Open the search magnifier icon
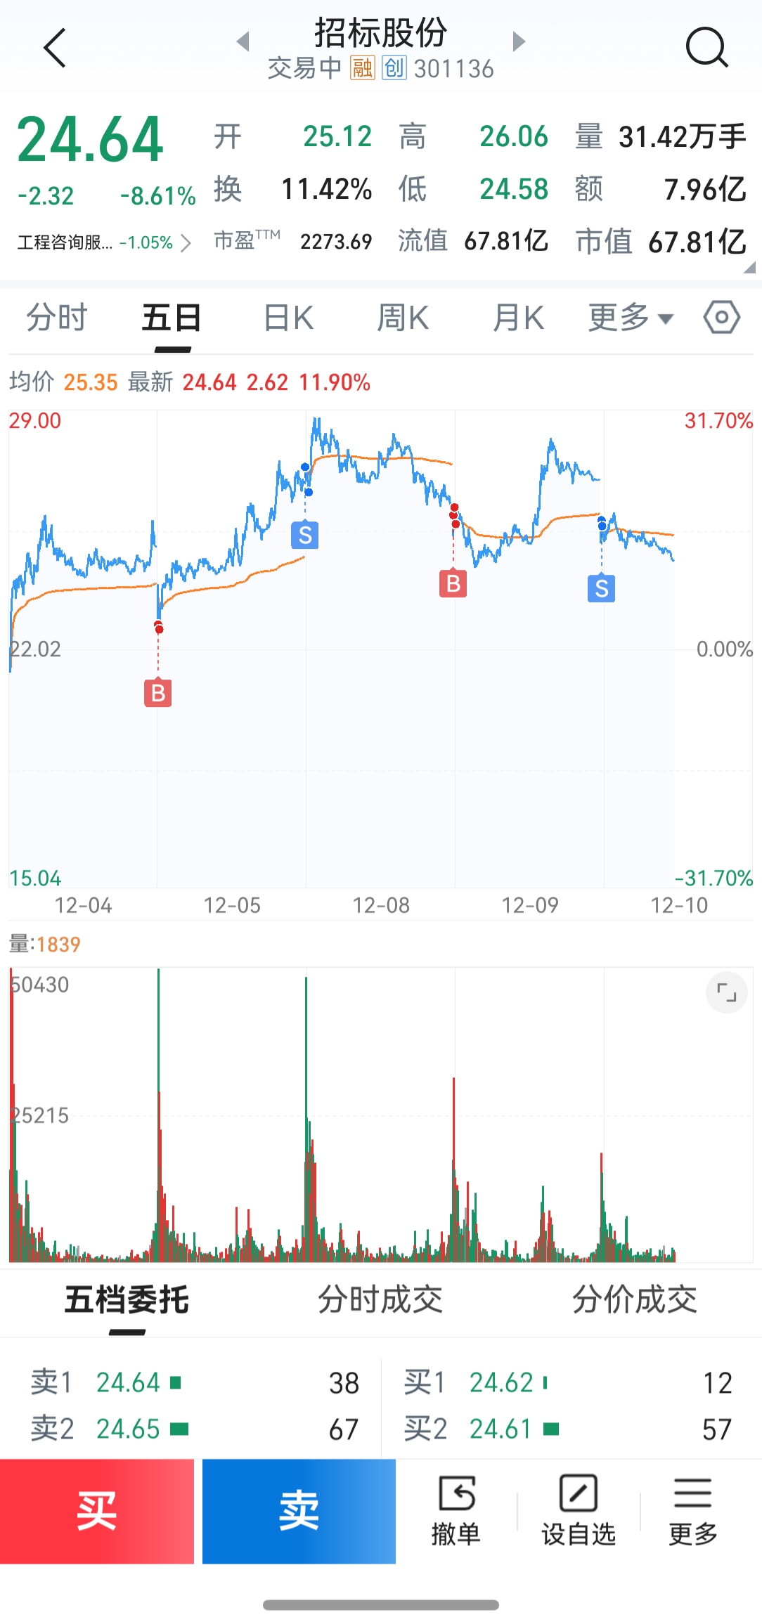 pos(706,48)
